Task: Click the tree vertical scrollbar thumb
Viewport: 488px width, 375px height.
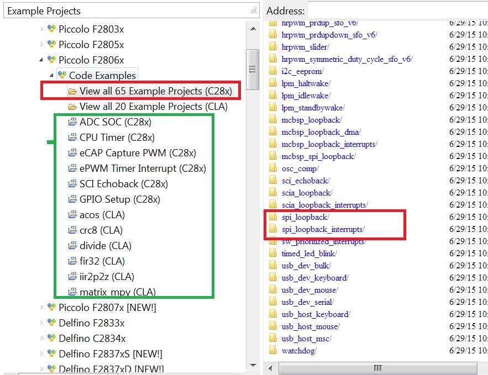Action: 253,70
